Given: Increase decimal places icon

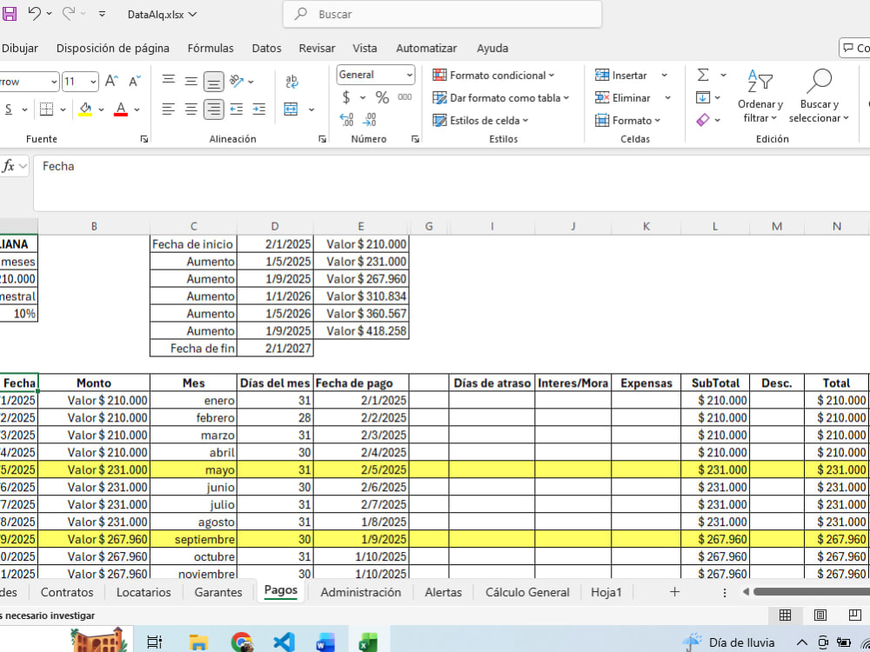Looking at the screenshot, I should click(346, 119).
